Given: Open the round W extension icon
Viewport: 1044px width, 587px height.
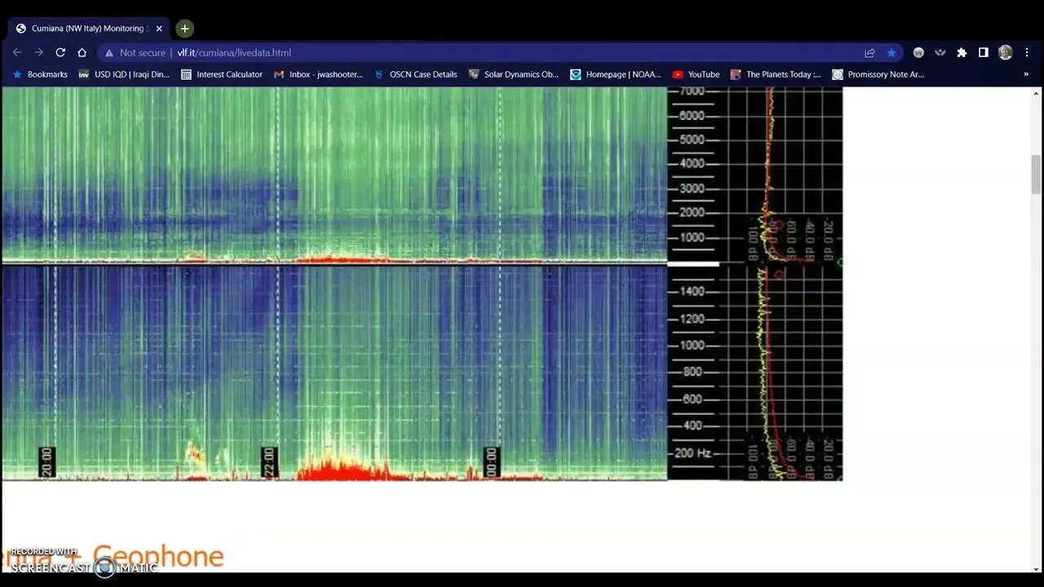Looking at the screenshot, I should [918, 52].
